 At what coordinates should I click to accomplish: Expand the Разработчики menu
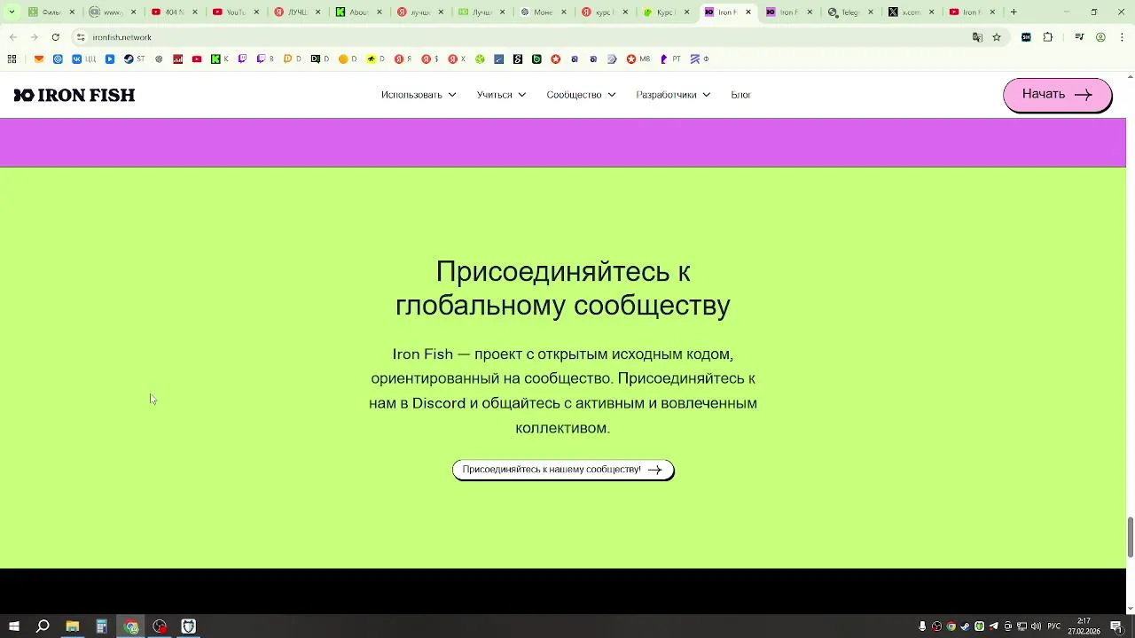coord(673,95)
